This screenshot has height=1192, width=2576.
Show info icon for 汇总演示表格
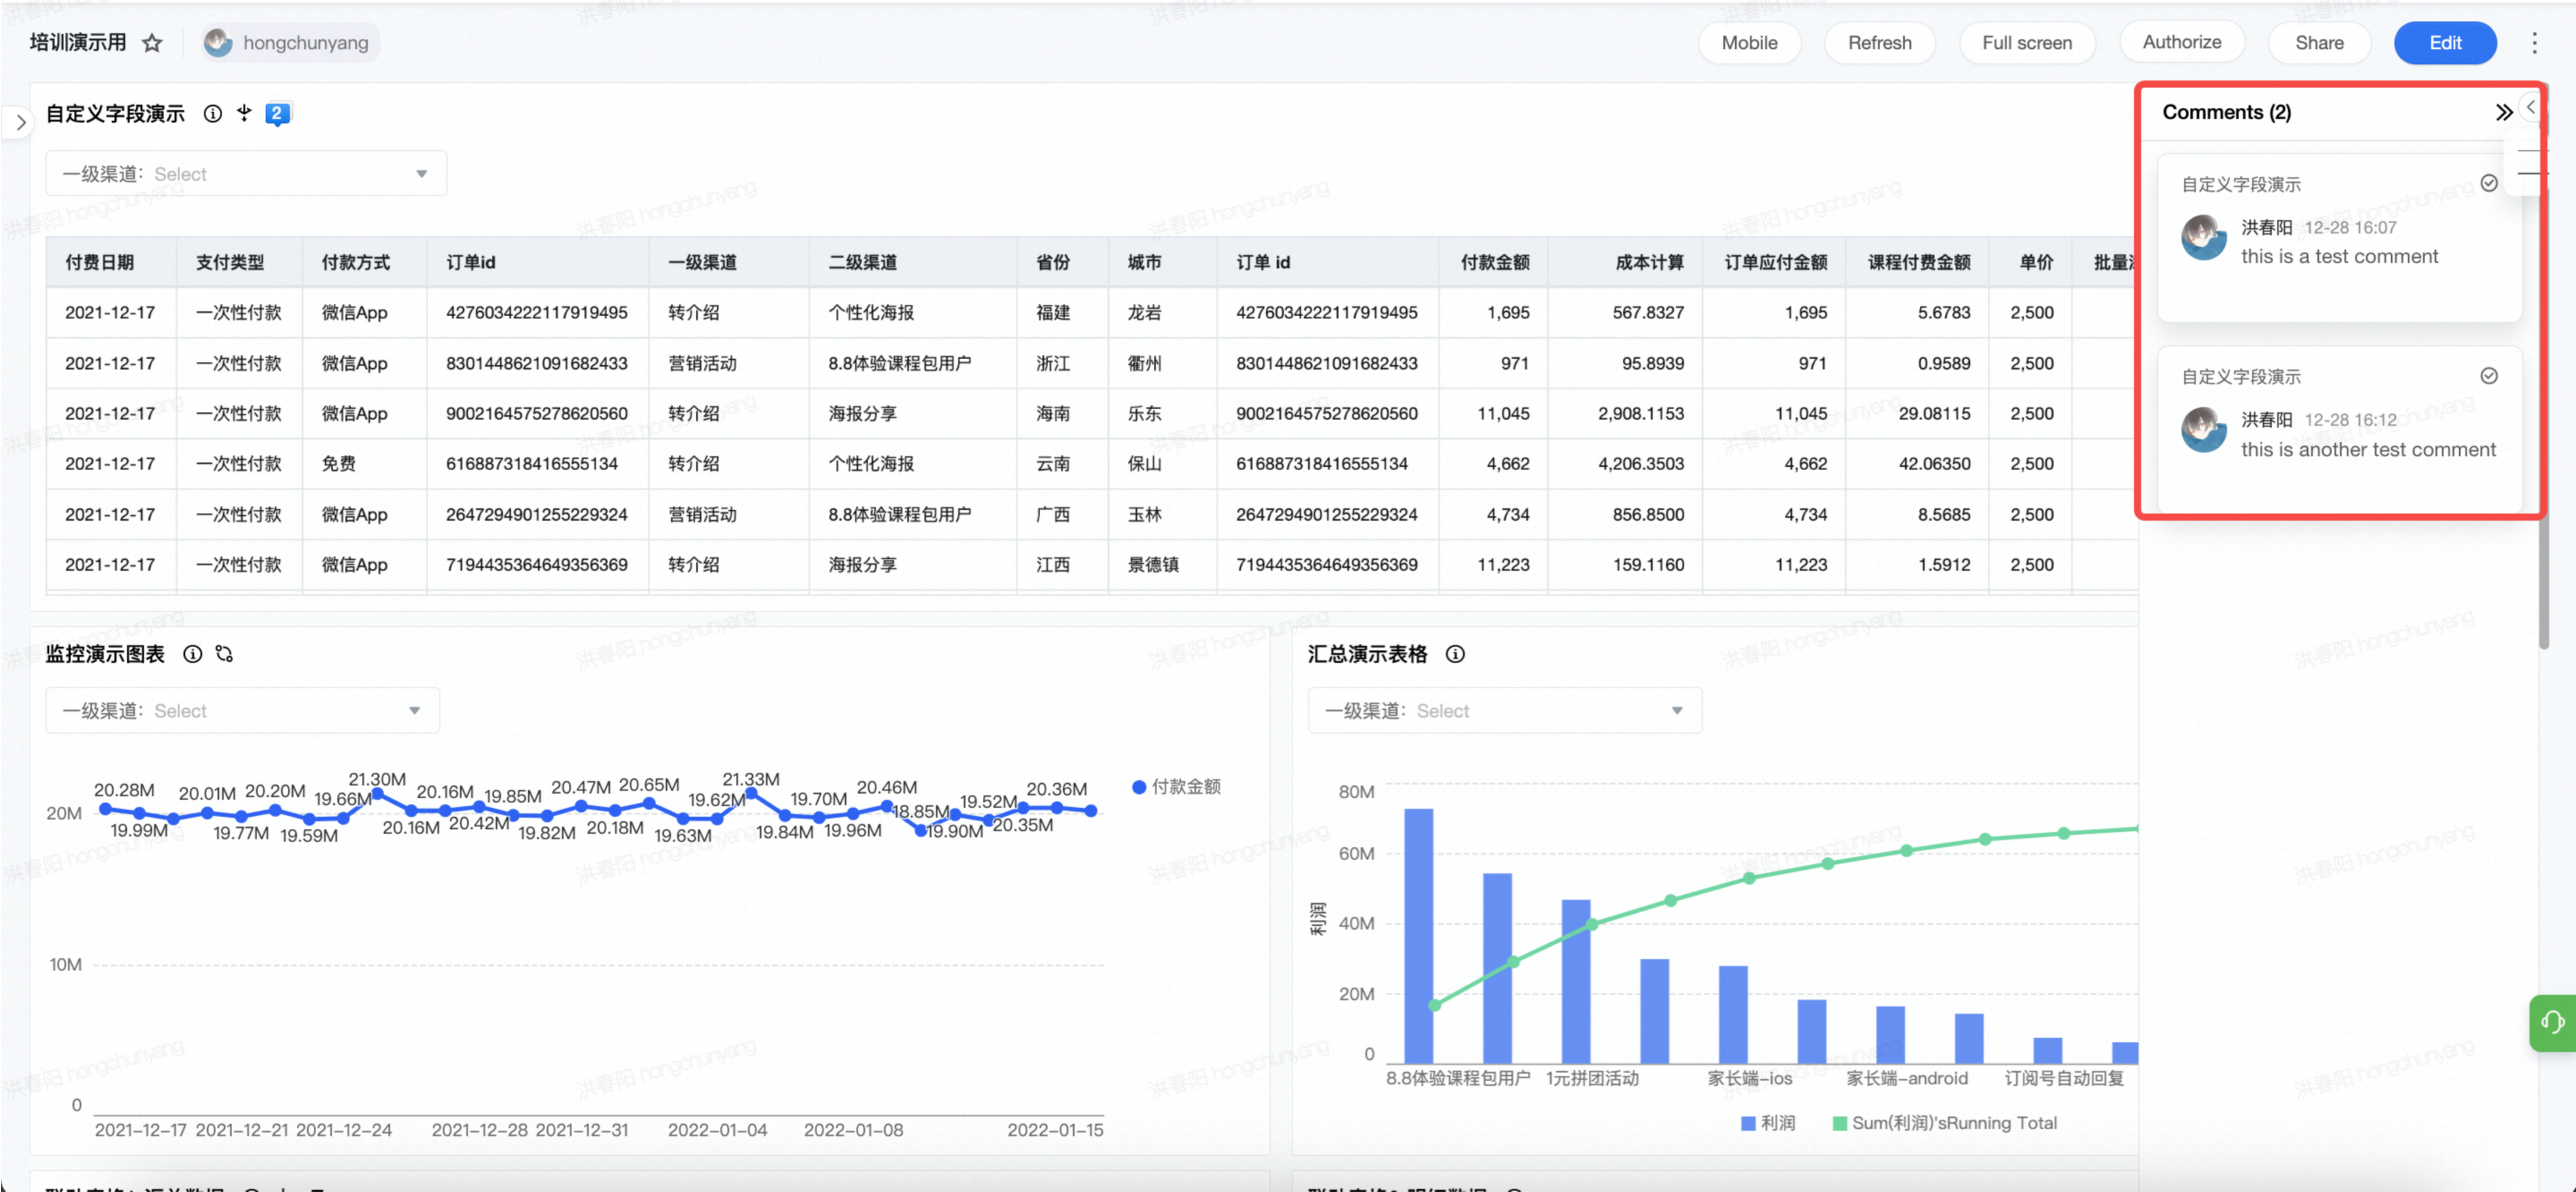[1455, 654]
